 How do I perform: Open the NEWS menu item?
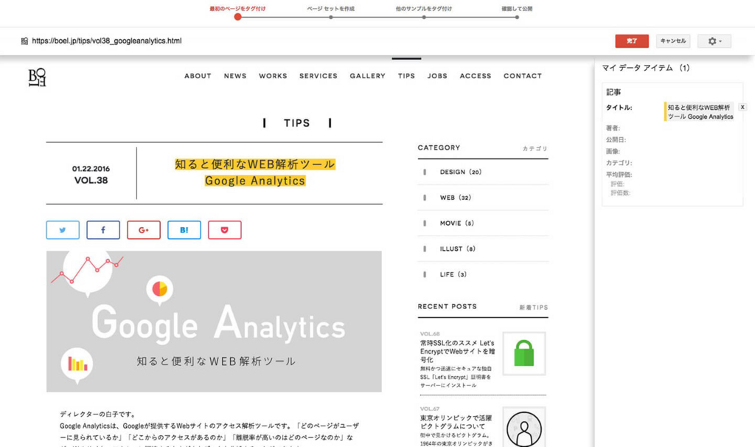click(235, 76)
